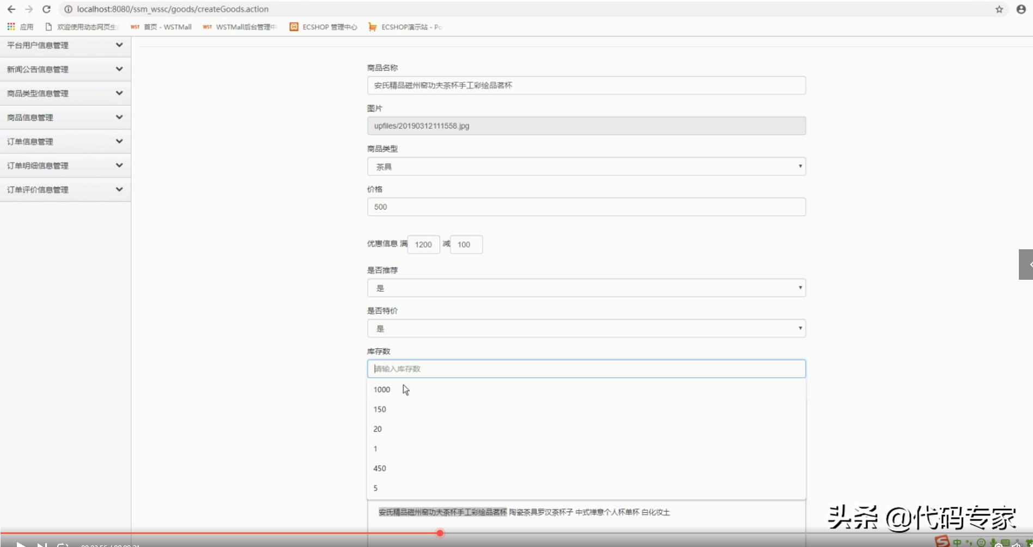The image size is (1033, 547).
Task: Choose 1 from the stock suggestions
Action: (x=586, y=448)
